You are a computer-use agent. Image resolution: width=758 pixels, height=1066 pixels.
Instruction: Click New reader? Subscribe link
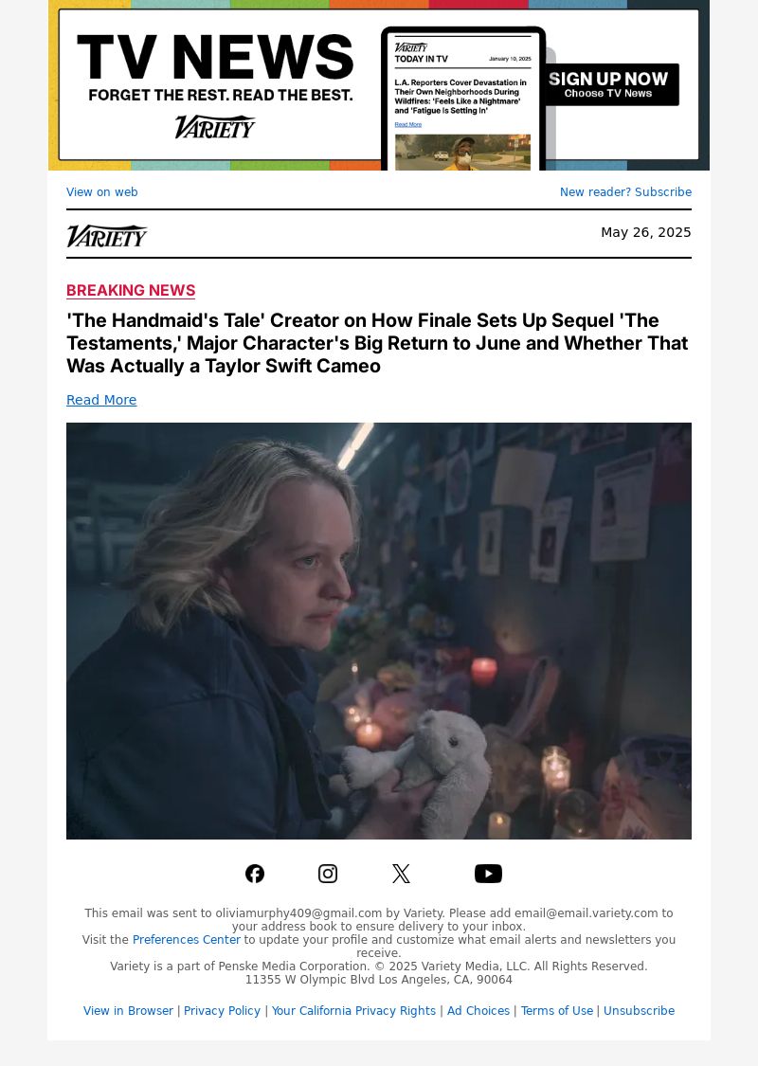625,191
